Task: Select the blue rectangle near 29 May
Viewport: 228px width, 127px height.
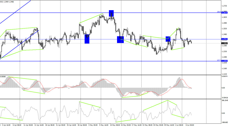Action: point(168,39)
